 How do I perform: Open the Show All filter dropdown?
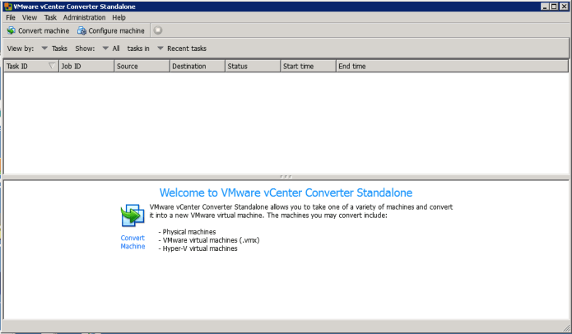point(105,49)
